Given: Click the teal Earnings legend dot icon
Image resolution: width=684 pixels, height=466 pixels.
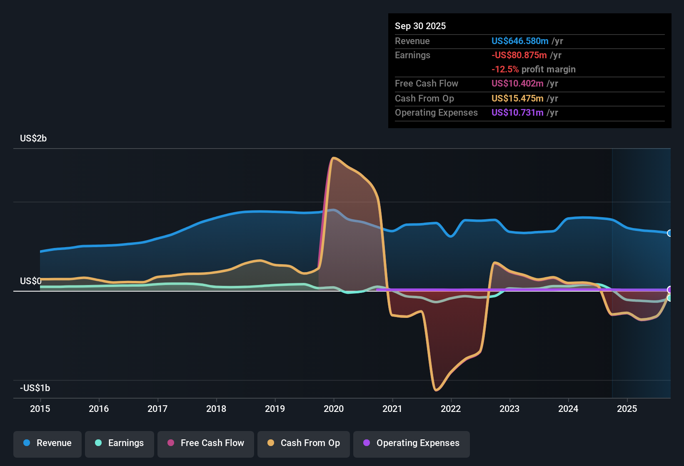Looking at the screenshot, I should pyautogui.click(x=98, y=443).
